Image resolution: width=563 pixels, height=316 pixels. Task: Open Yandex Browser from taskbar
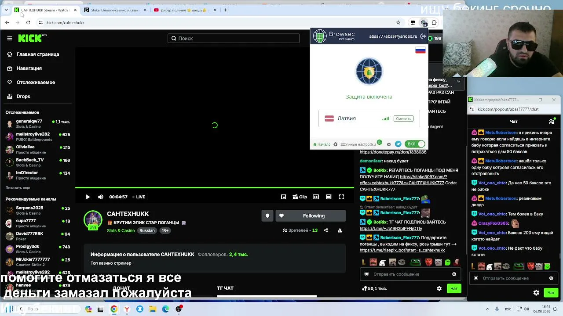click(127, 309)
